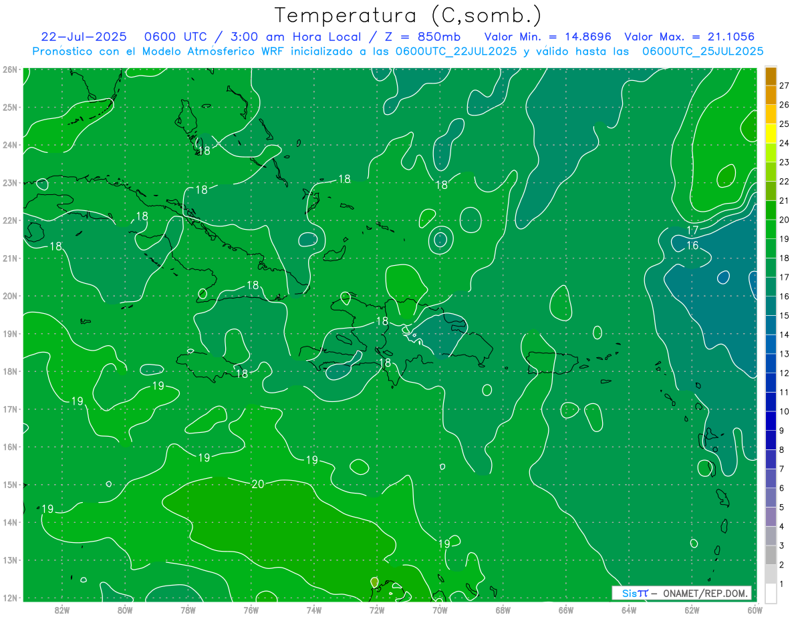Click the "22N" latitude axis label
Screen dimensions: 802x619
point(9,220)
